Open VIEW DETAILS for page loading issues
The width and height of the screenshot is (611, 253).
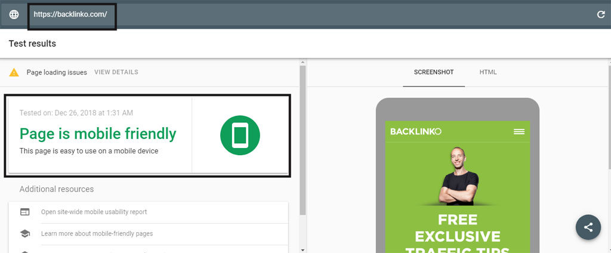click(x=116, y=72)
